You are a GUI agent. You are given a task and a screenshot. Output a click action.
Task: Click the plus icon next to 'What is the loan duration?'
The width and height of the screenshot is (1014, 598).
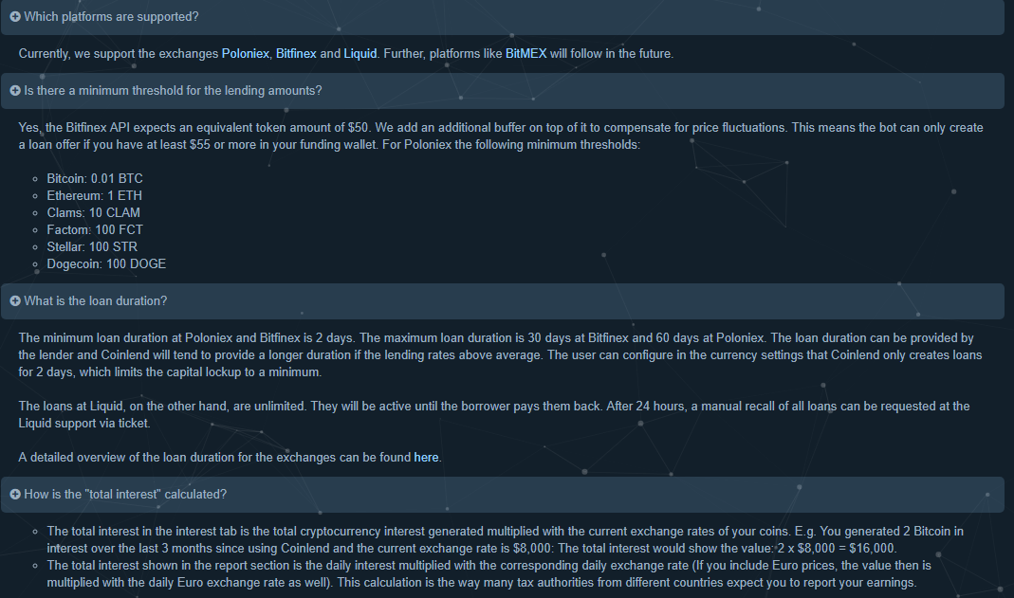(15, 301)
